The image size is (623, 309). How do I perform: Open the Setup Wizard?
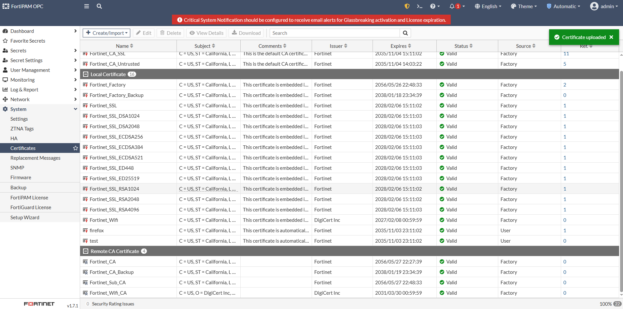coord(25,217)
